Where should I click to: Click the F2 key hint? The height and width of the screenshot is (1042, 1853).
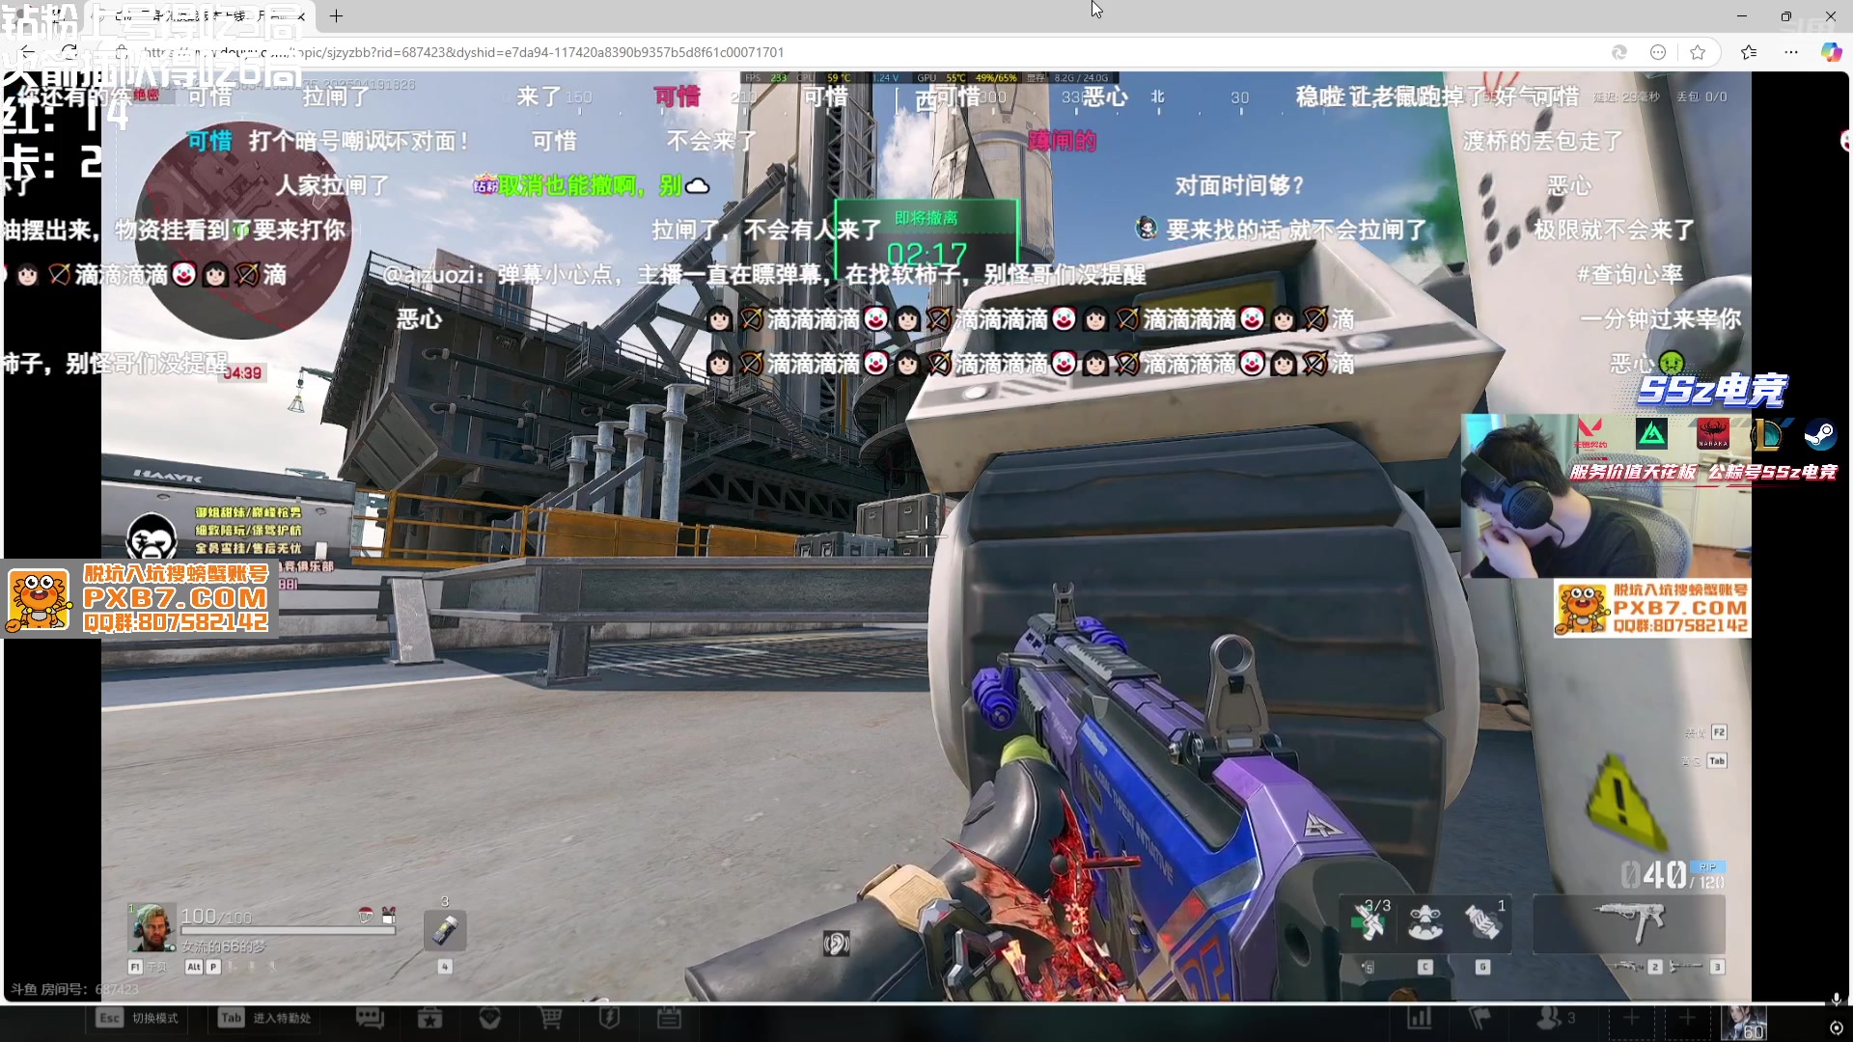pyautogui.click(x=1719, y=732)
